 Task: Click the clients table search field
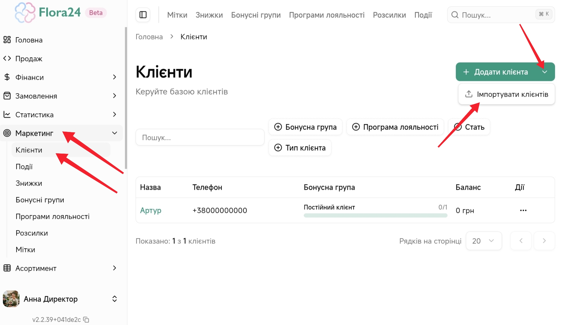tap(200, 138)
